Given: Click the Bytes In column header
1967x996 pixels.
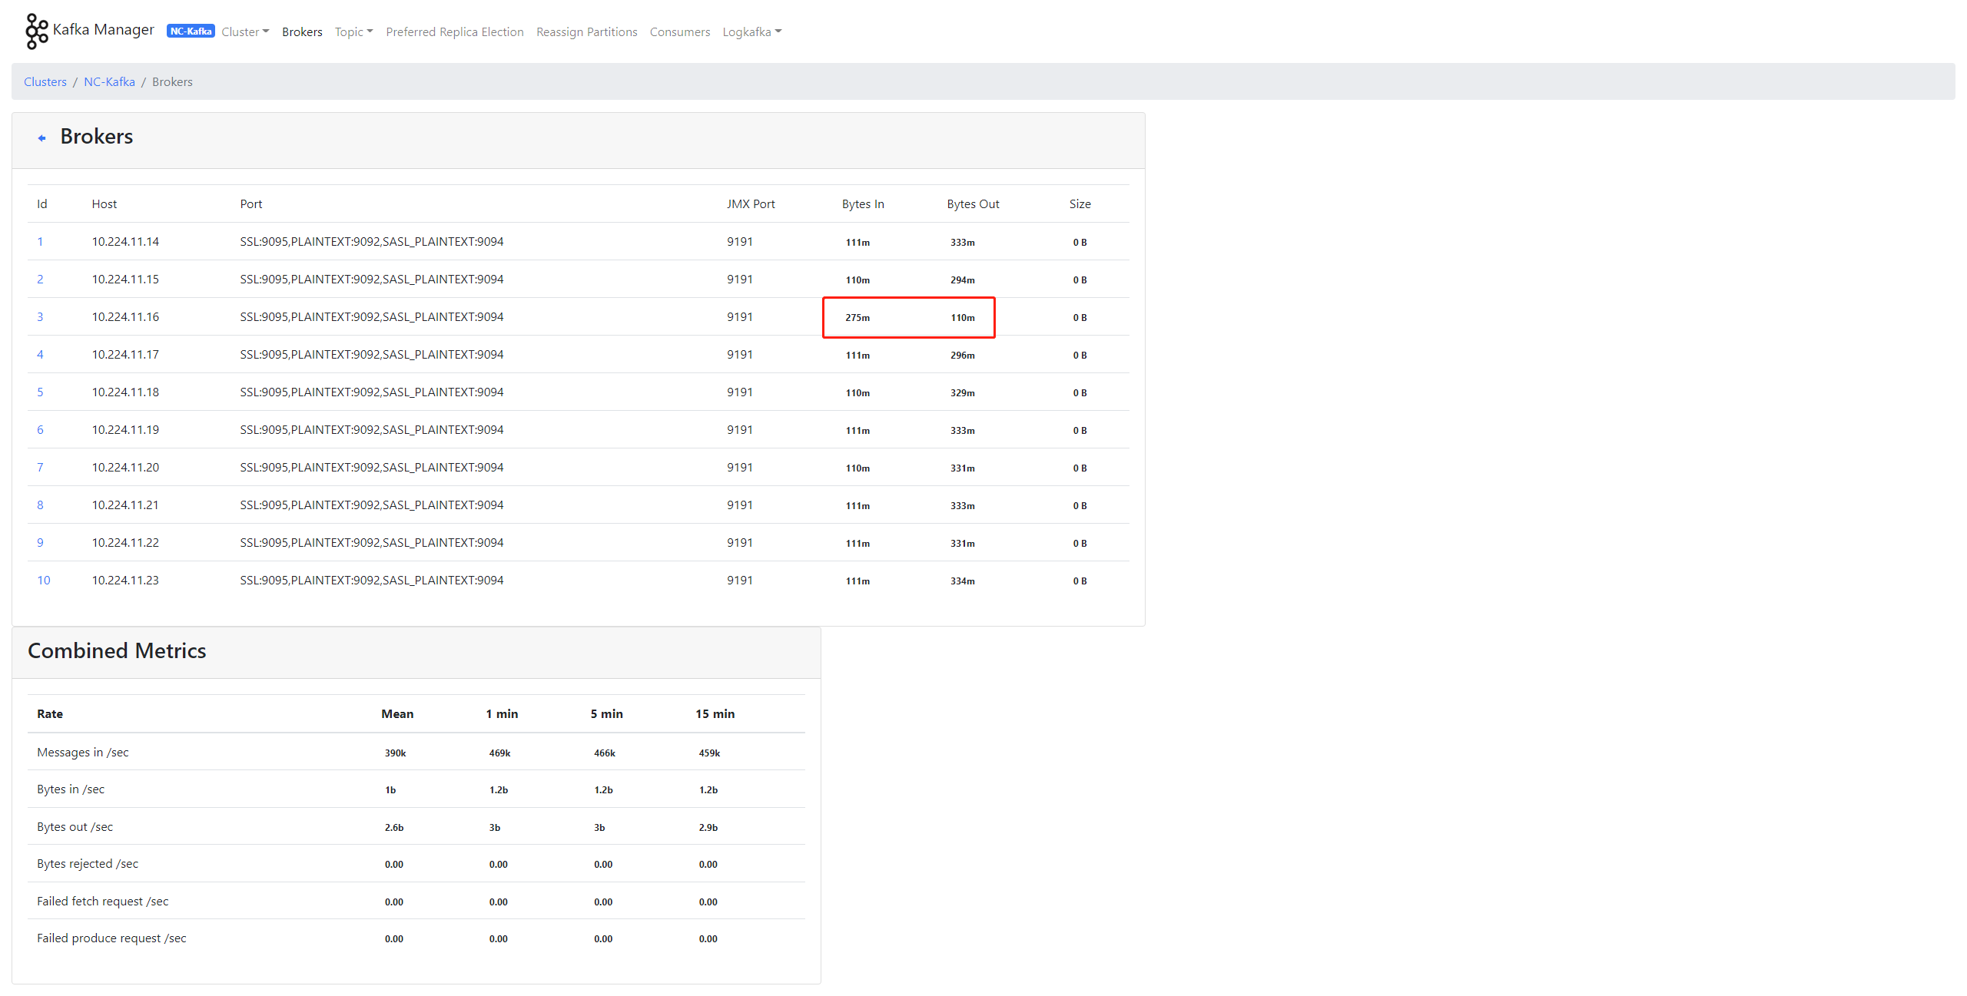Looking at the screenshot, I should (x=862, y=204).
